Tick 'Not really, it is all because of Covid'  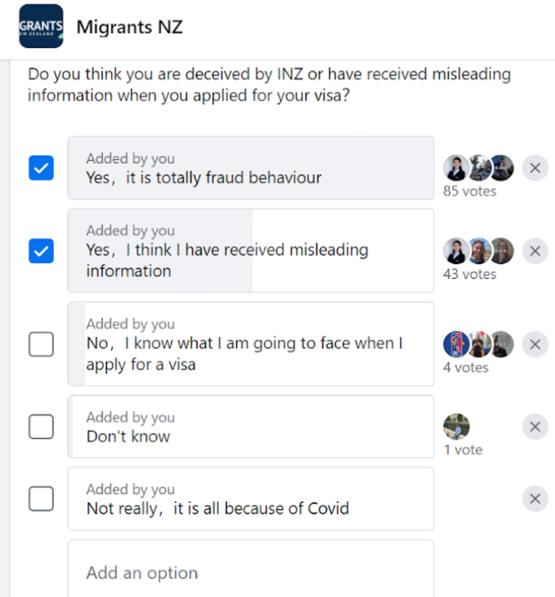(x=41, y=499)
